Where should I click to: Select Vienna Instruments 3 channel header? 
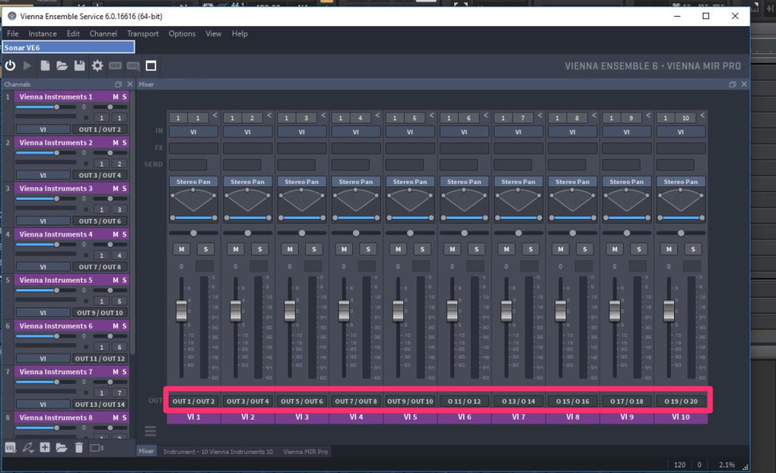pyautogui.click(x=72, y=189)
